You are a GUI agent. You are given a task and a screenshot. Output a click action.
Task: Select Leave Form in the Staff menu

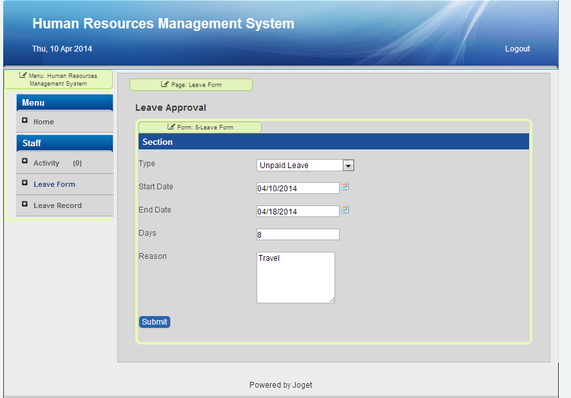pos(54,184)
